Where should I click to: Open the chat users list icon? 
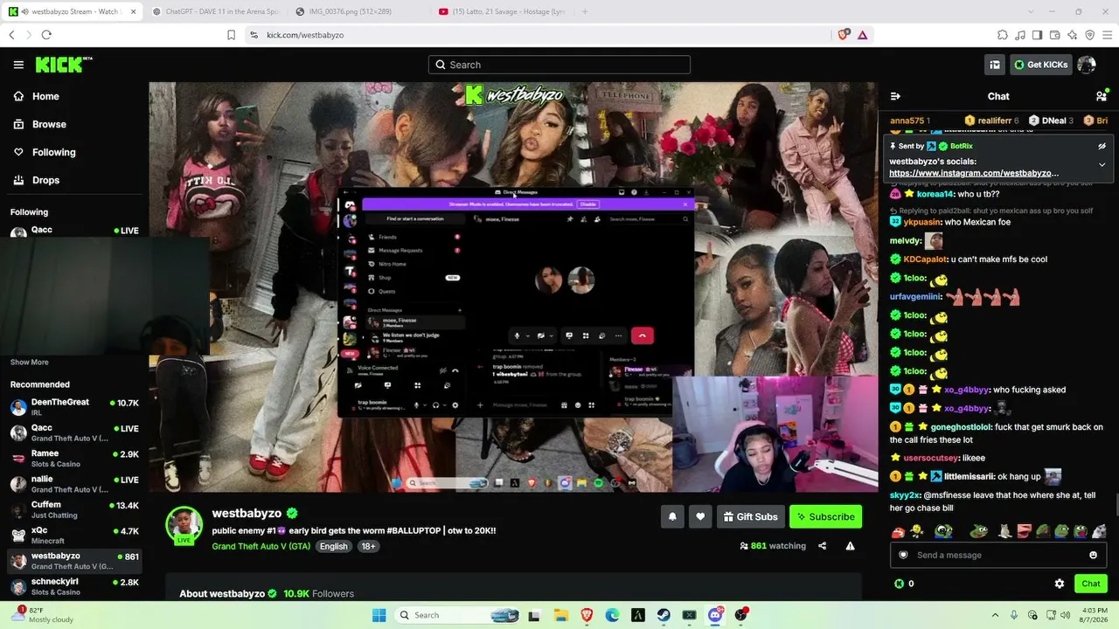tap(1101, 96)
